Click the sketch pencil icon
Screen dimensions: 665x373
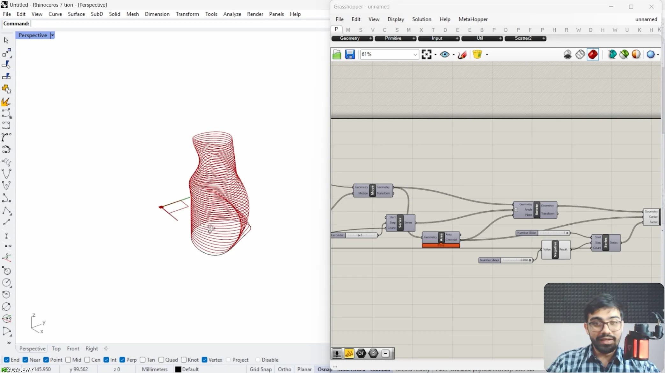coord(462,54)
